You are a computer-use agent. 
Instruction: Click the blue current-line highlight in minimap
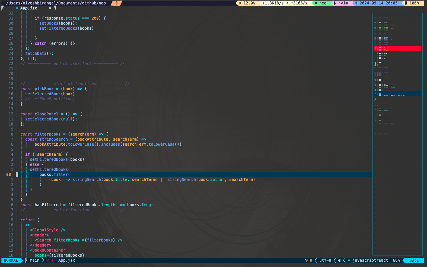[x=398, y=94]
